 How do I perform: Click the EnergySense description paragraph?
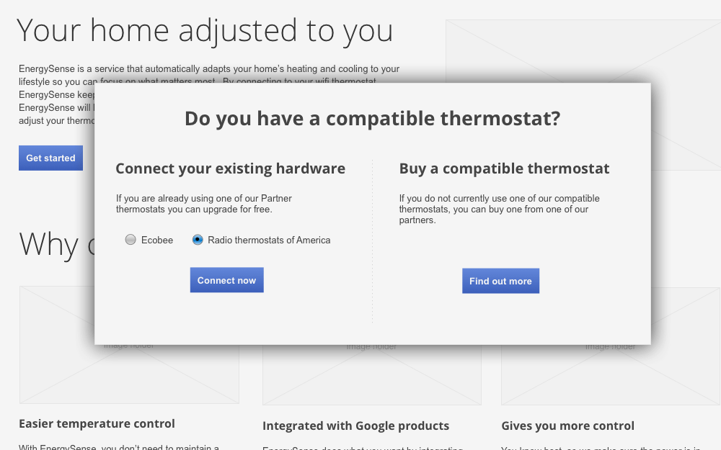[209, 69]
